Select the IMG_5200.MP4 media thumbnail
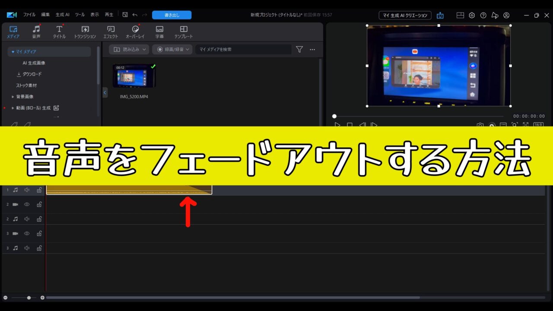Image resolution: width=553 pixels, height=311 pixels. (134, 76)
